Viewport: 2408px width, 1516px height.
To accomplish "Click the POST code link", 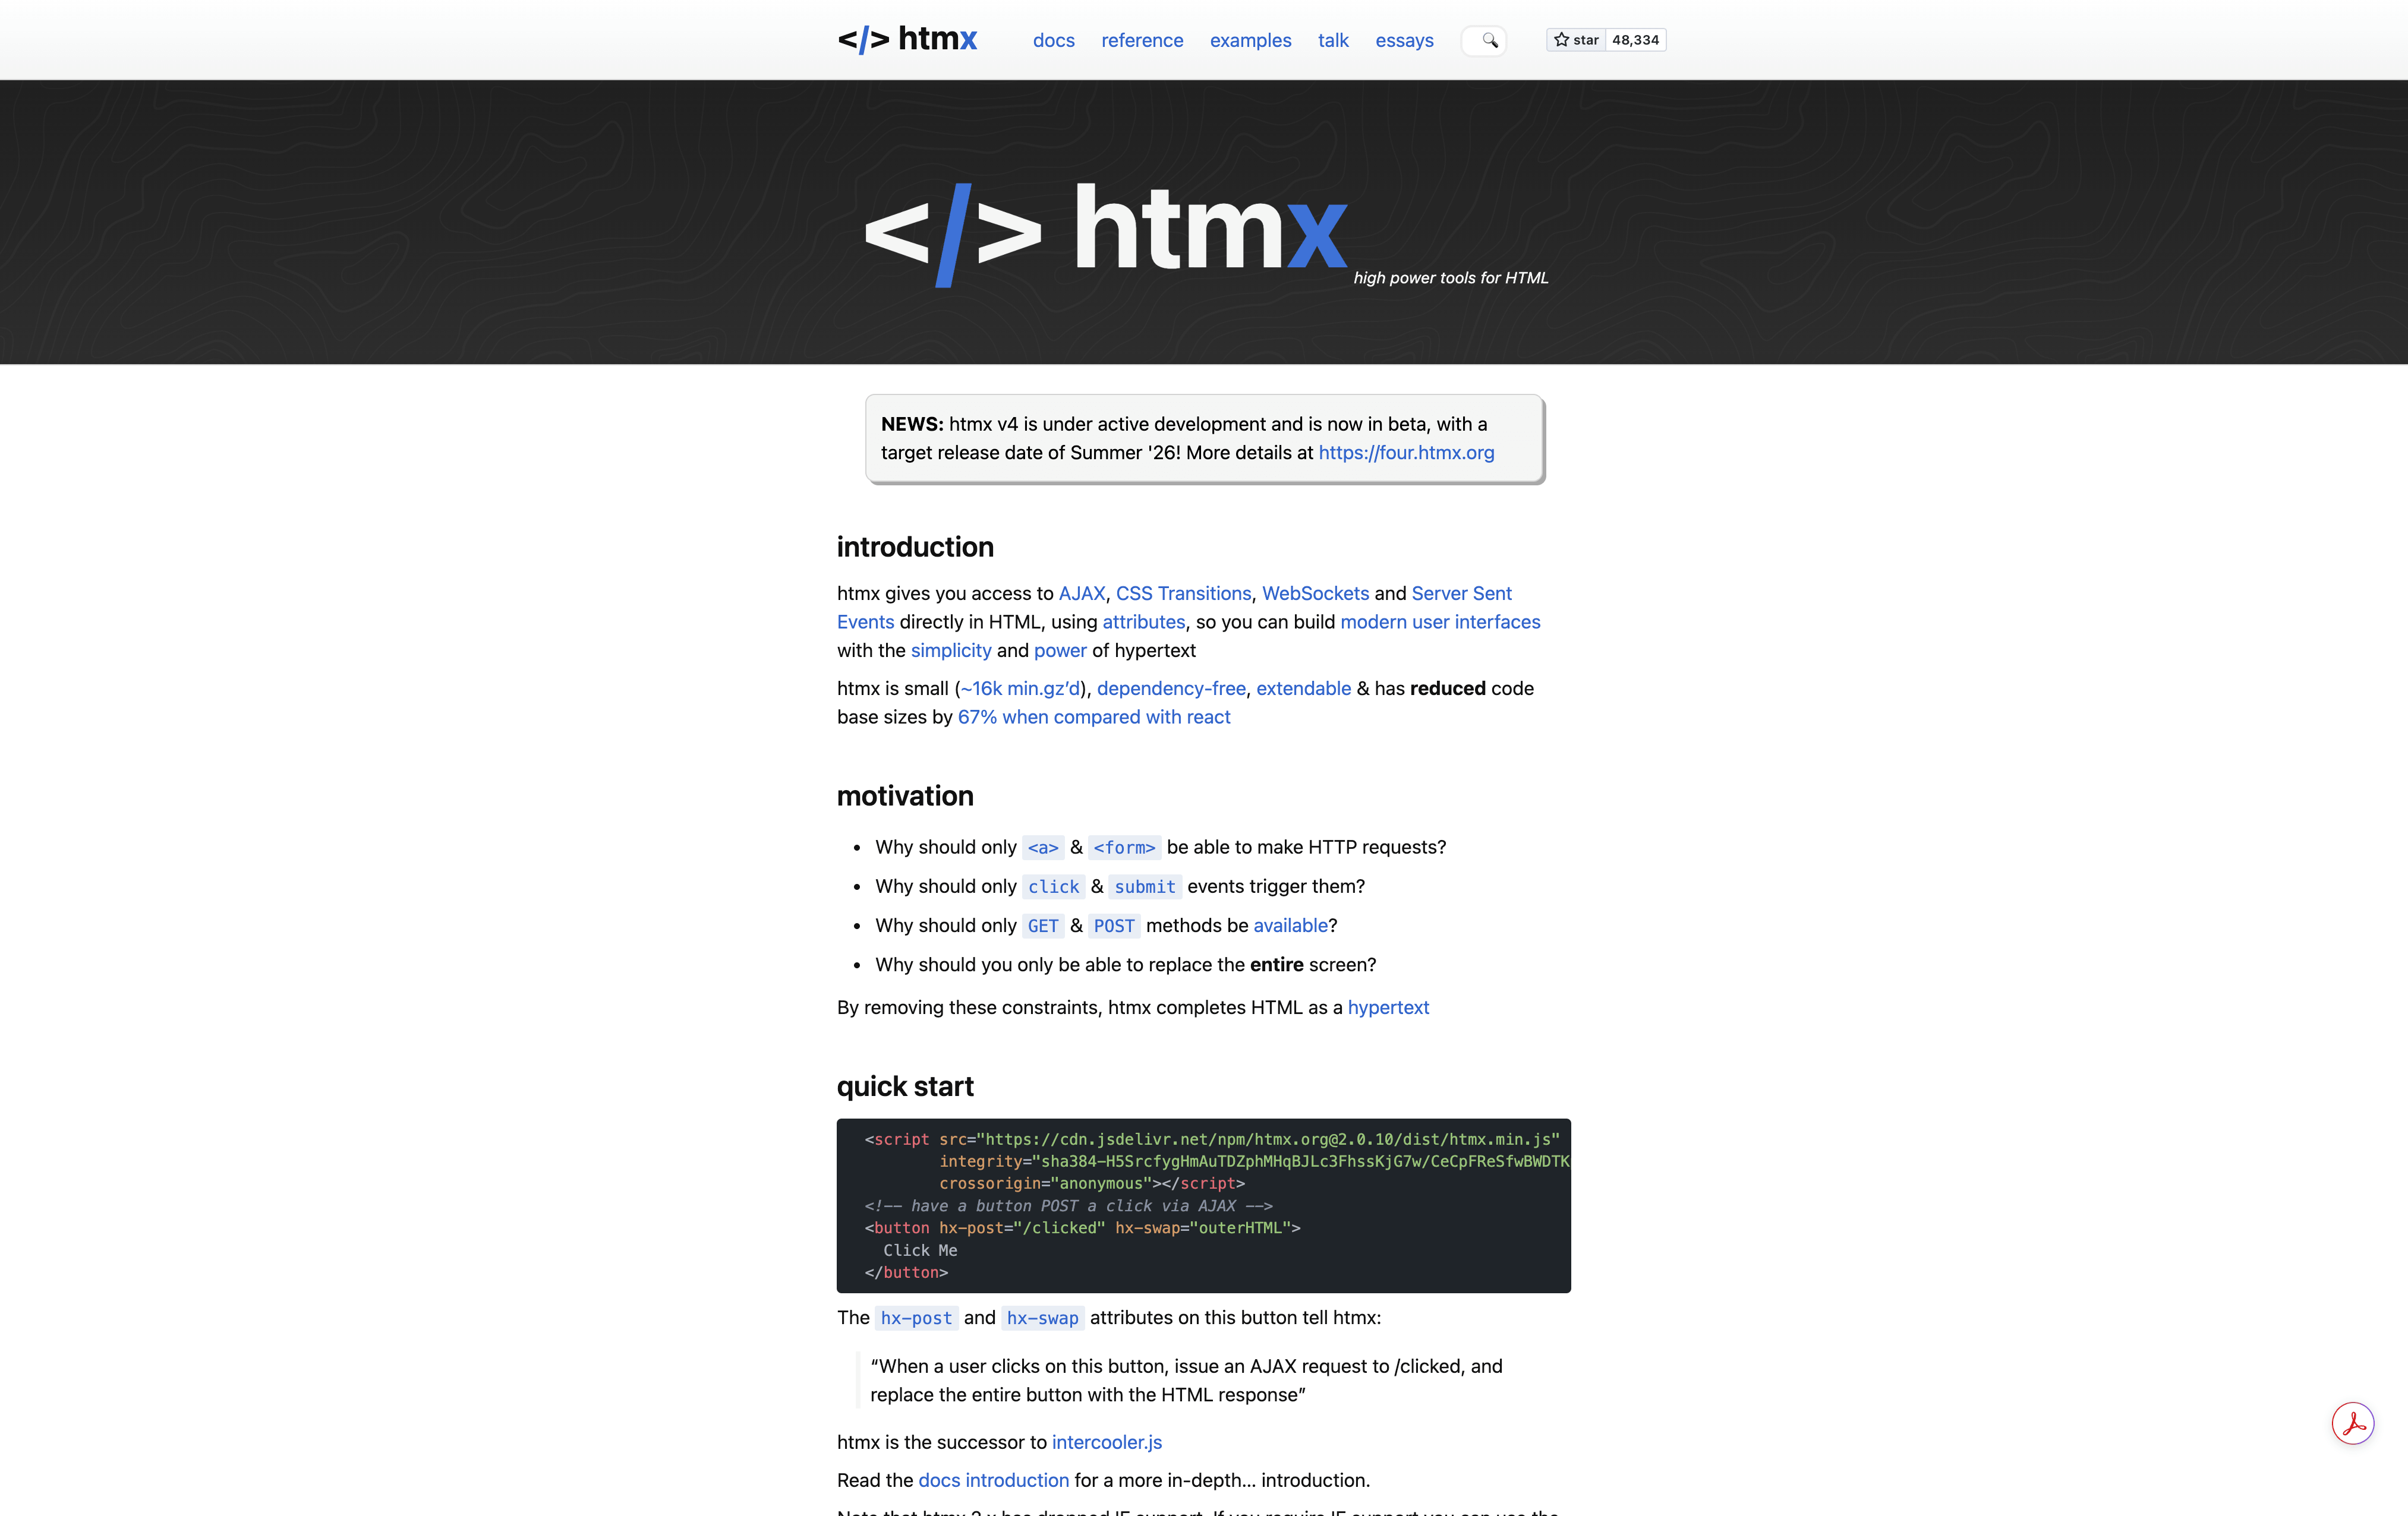I will 1114,926.
